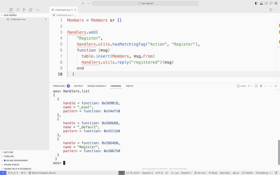The image size is (280, 175).
Task: Open the settings gear in title bar
Action: [276, 3]
